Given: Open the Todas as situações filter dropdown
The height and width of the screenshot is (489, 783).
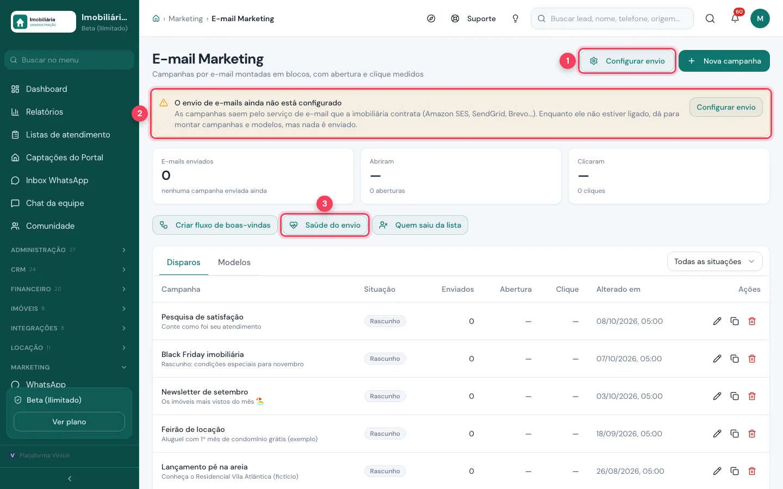Looking at the screenshot, I should pos(714,261).
